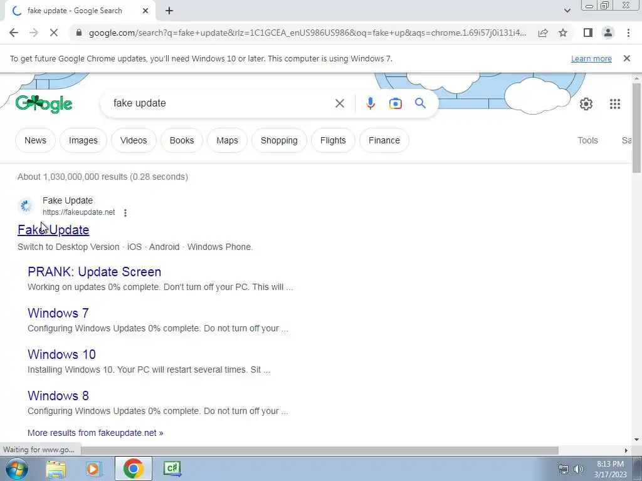
Task: Start voice search with microphone icon
Action: point(370,103)
